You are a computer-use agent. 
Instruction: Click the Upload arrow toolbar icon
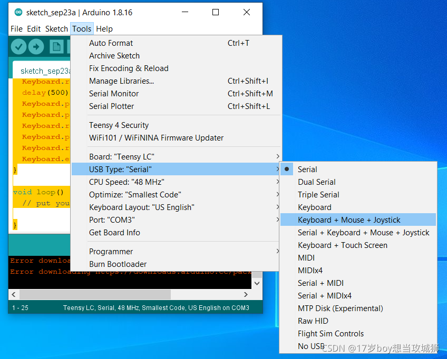tap(36, 47)
